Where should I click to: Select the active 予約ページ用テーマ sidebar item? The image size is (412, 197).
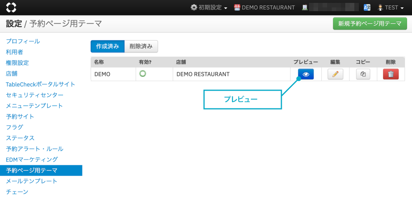pos(31,170)
